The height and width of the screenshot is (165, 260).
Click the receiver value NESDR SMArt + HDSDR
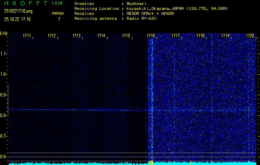coord(150,14)
